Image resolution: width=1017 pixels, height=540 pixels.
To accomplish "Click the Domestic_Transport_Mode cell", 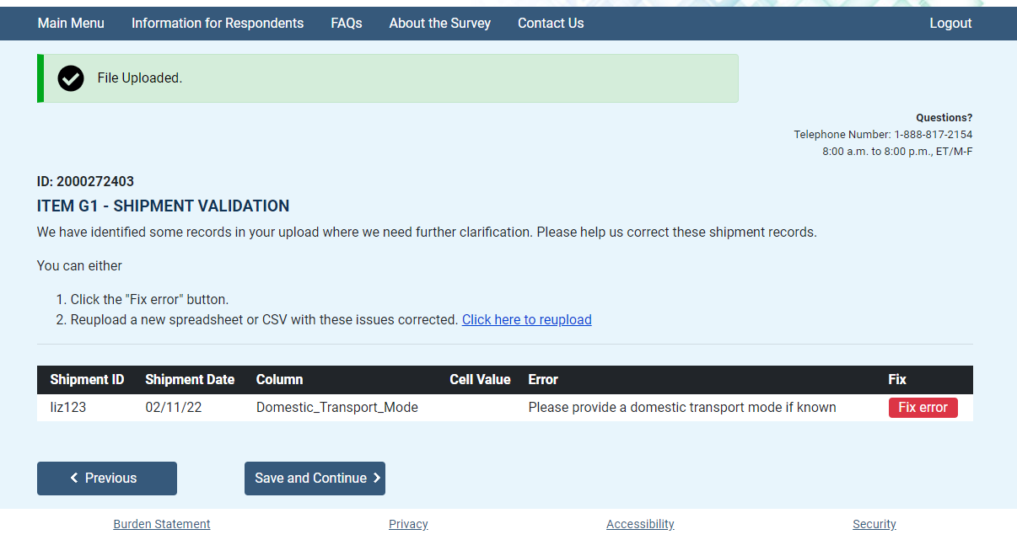I will 337,408.
